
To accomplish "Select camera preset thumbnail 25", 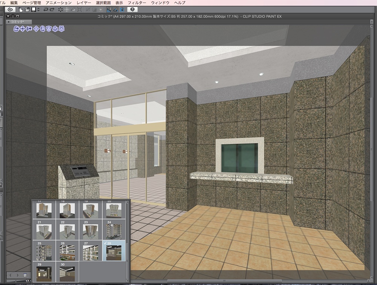I will (x=44, y=251).
